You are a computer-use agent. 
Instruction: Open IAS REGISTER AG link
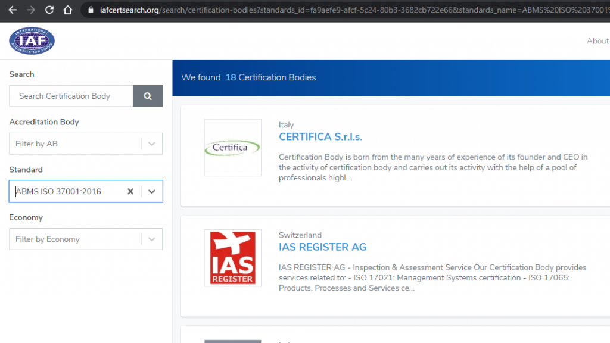tap(322, 247)
